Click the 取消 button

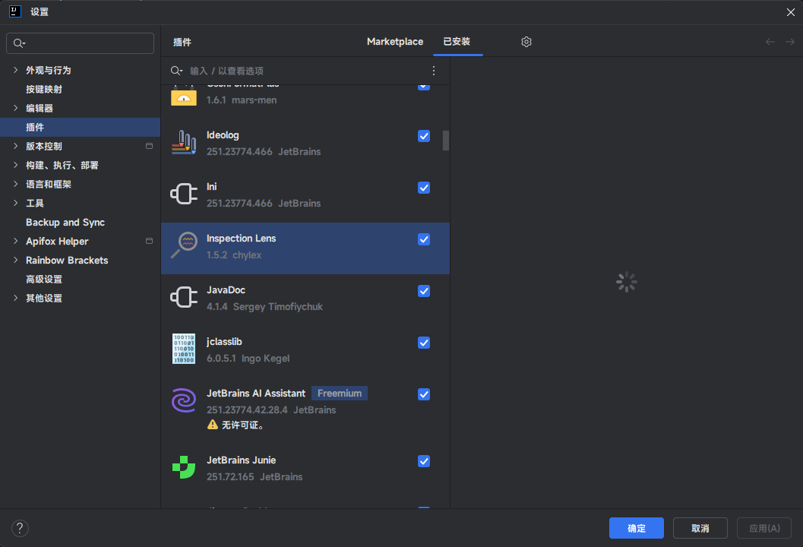tap(700, 528)
